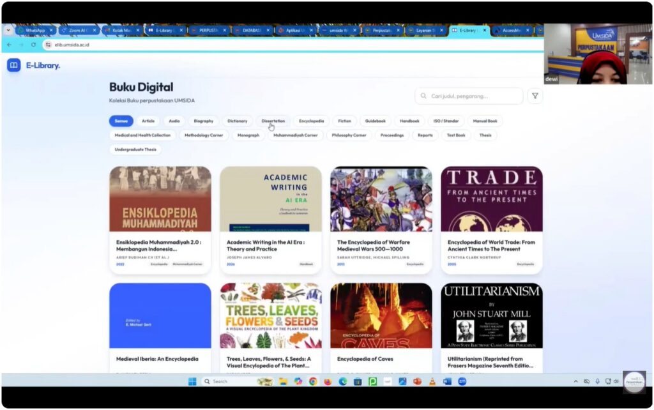Open Windows Start menu icon

192,381
